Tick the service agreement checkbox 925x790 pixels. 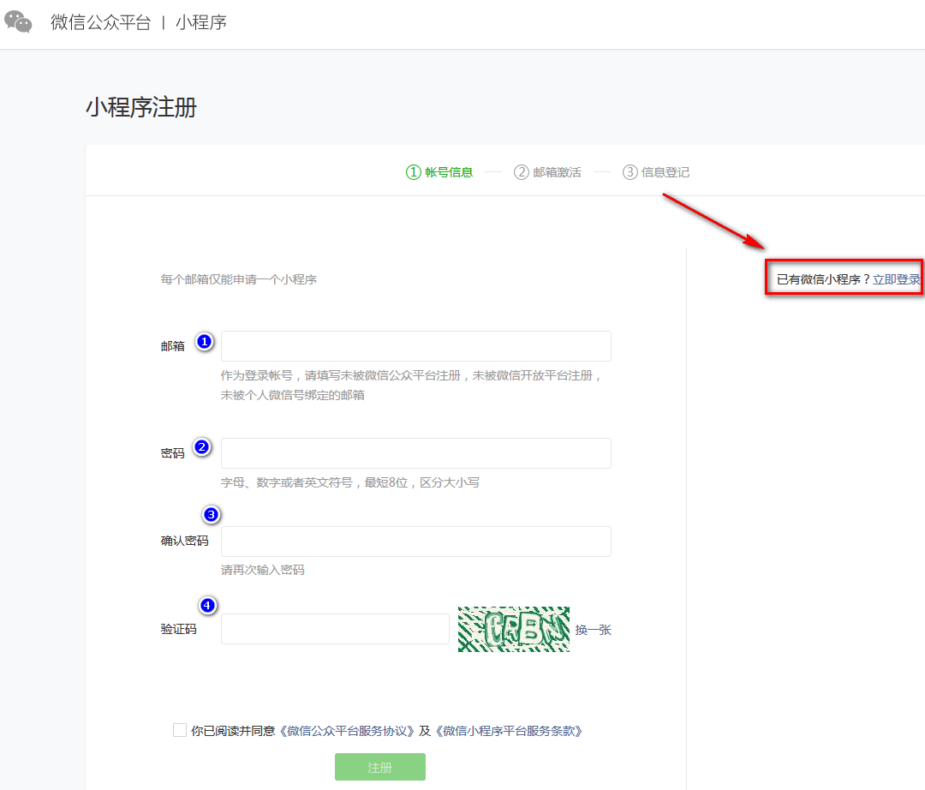[x=180, y=730]
